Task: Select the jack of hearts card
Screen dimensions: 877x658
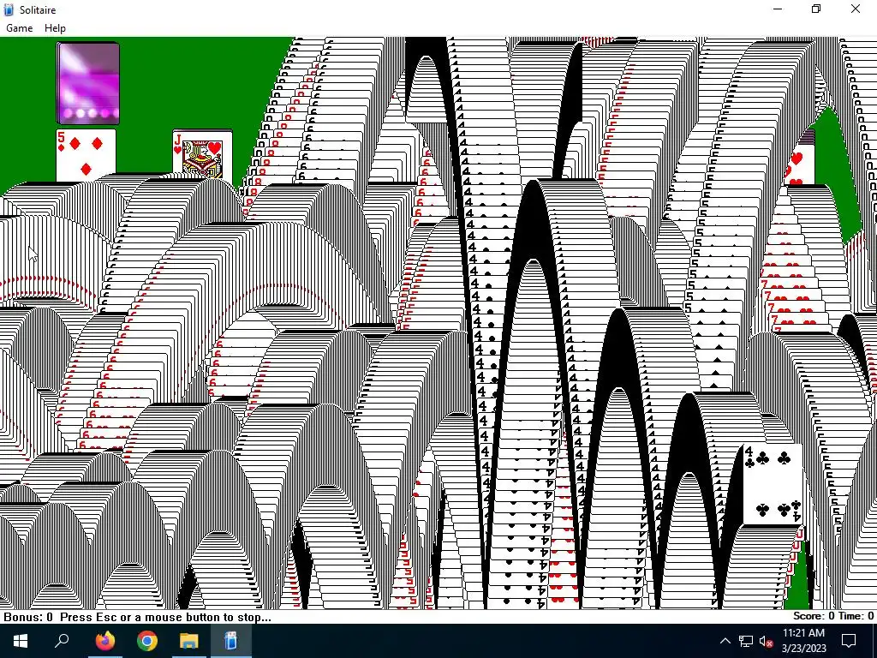Action: (x=202, y=154)
